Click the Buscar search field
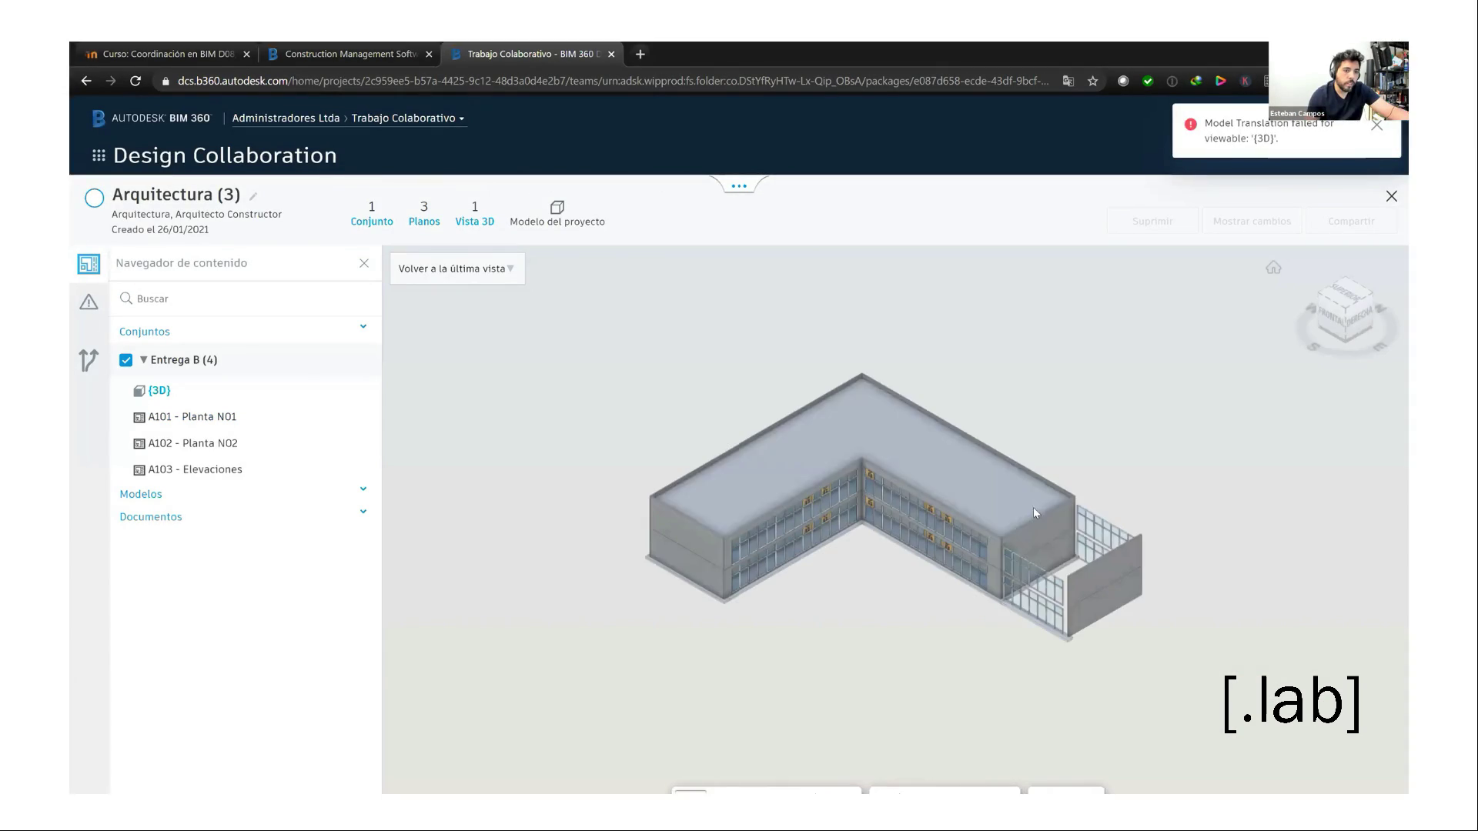Screen dimensions: 1478x831 pyautogui.click(x=246, y=299)
